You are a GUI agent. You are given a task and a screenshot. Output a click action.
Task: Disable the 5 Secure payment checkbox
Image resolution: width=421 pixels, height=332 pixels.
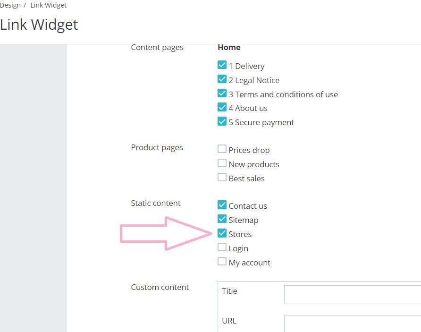(x=222, y=121)
